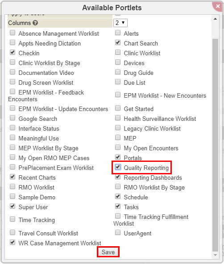Image resolution: width=224 pixels, height=264 pixels.
Task: Uncheck the Super User portlet
Action: 12,206
